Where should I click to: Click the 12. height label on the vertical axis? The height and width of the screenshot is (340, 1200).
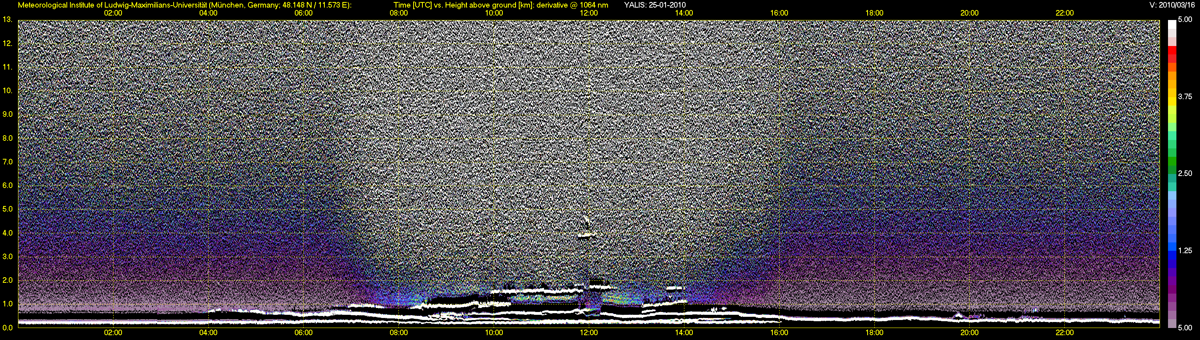point(8,43)
